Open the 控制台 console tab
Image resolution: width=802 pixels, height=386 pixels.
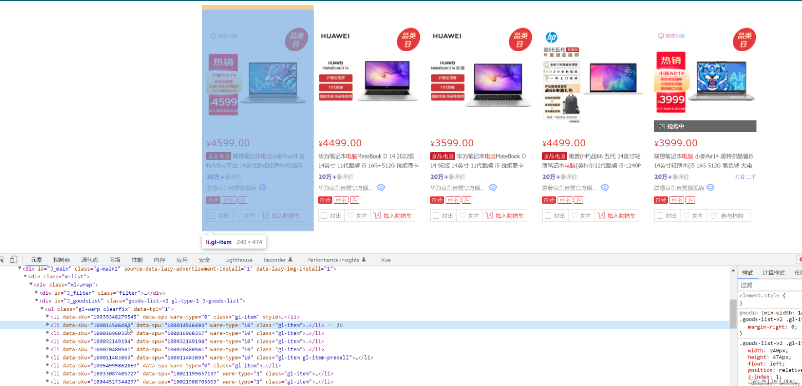pos(62,260)
